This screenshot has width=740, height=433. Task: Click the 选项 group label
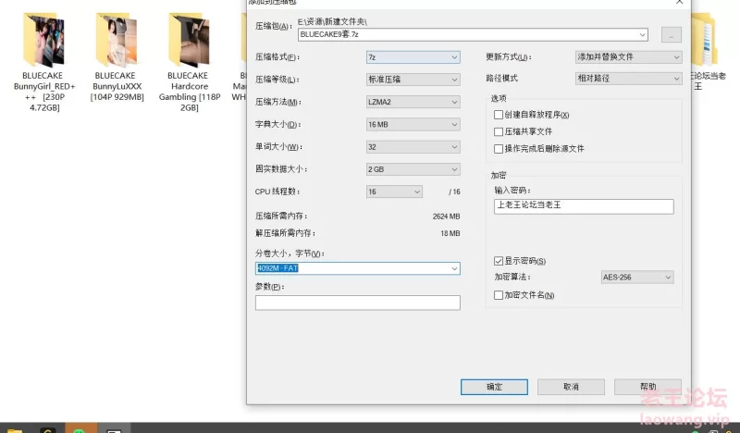(x=499, y=98)
